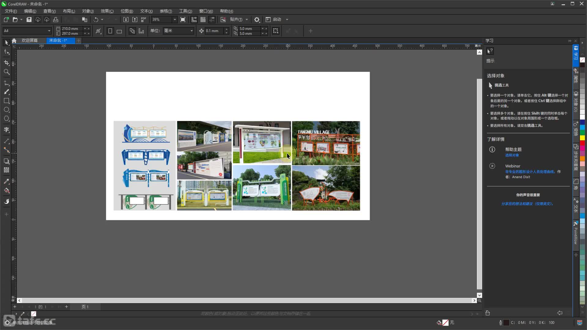Select the Crop tool
587x330 pixels.
pyautogui.click(x=6, y=63)
